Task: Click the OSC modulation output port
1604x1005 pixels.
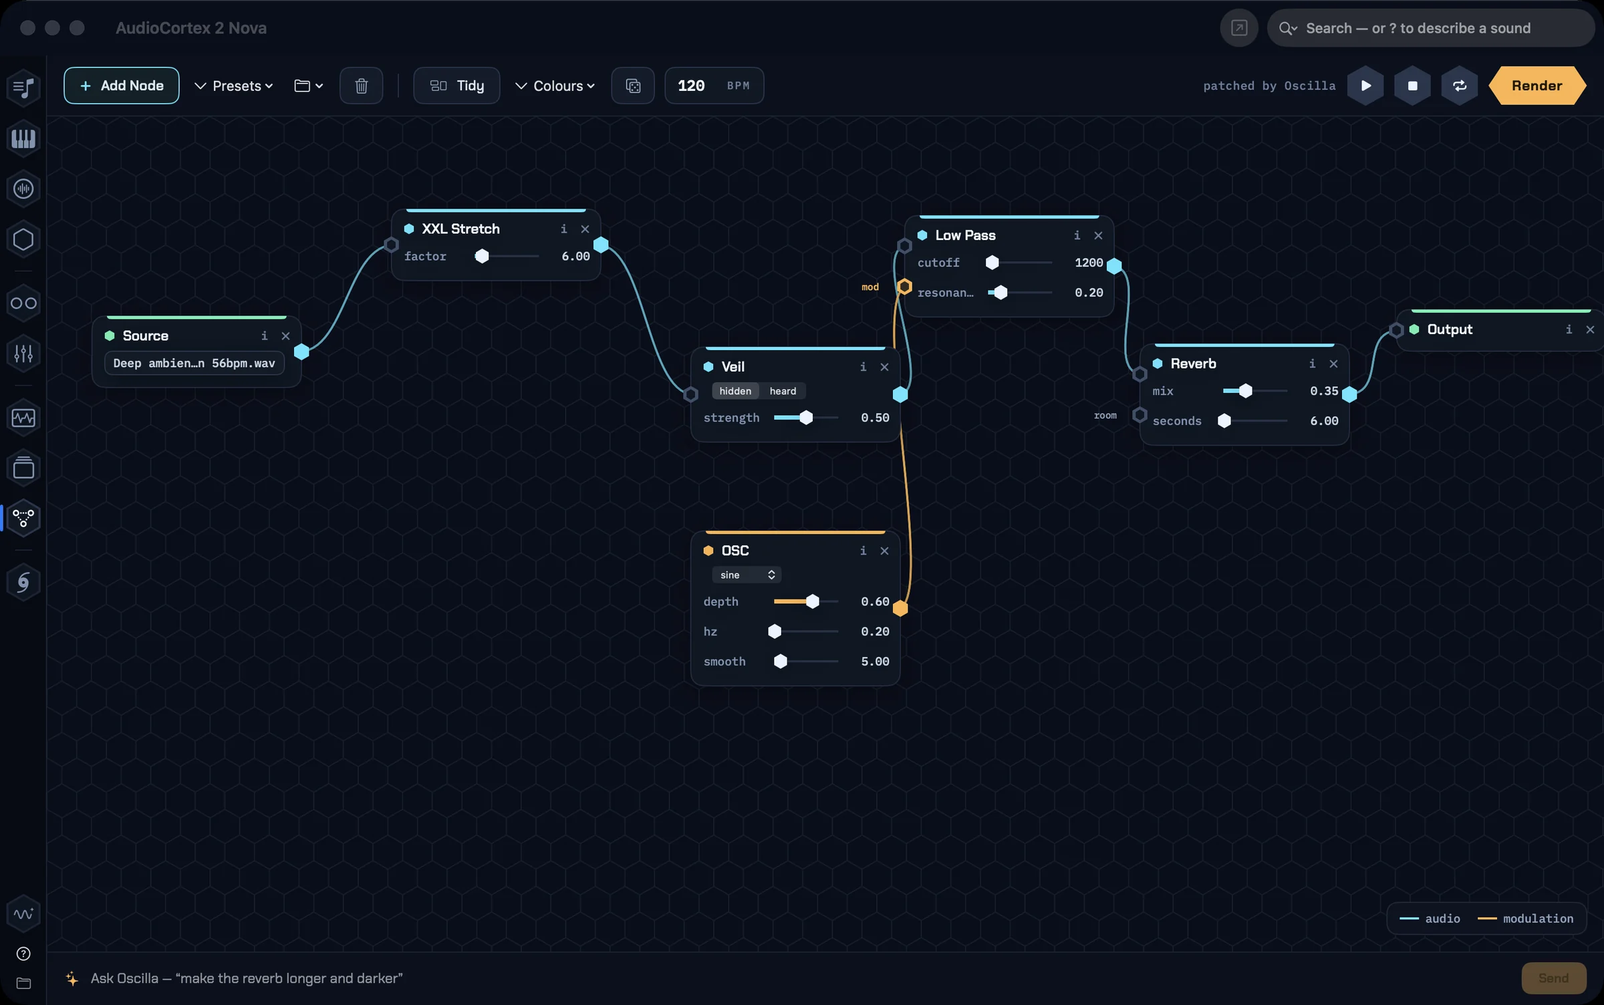Action: tap(900, 608)
